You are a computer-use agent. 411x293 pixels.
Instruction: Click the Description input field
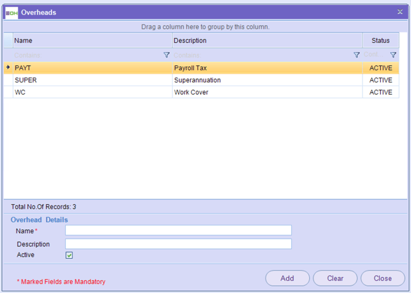tap(178, 244)
